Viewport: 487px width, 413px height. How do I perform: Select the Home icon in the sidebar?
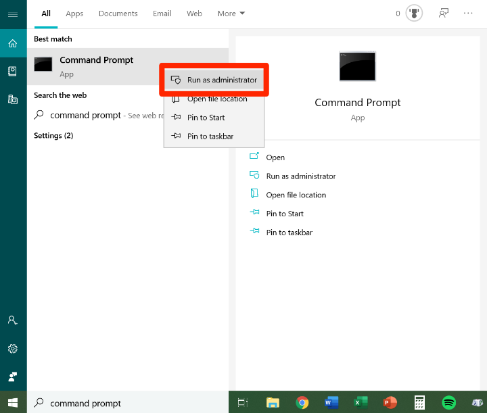[x=13, y=43]
